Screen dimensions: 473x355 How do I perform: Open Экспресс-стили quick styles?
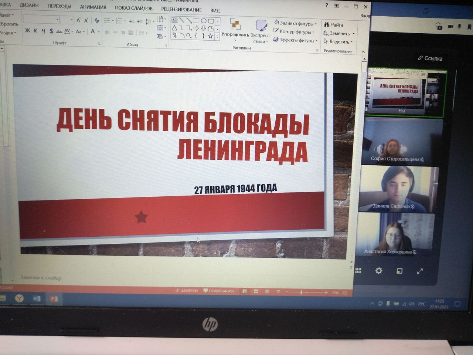(261, 31)
